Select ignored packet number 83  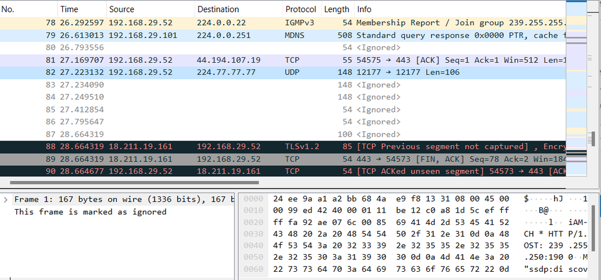[283, 84]
